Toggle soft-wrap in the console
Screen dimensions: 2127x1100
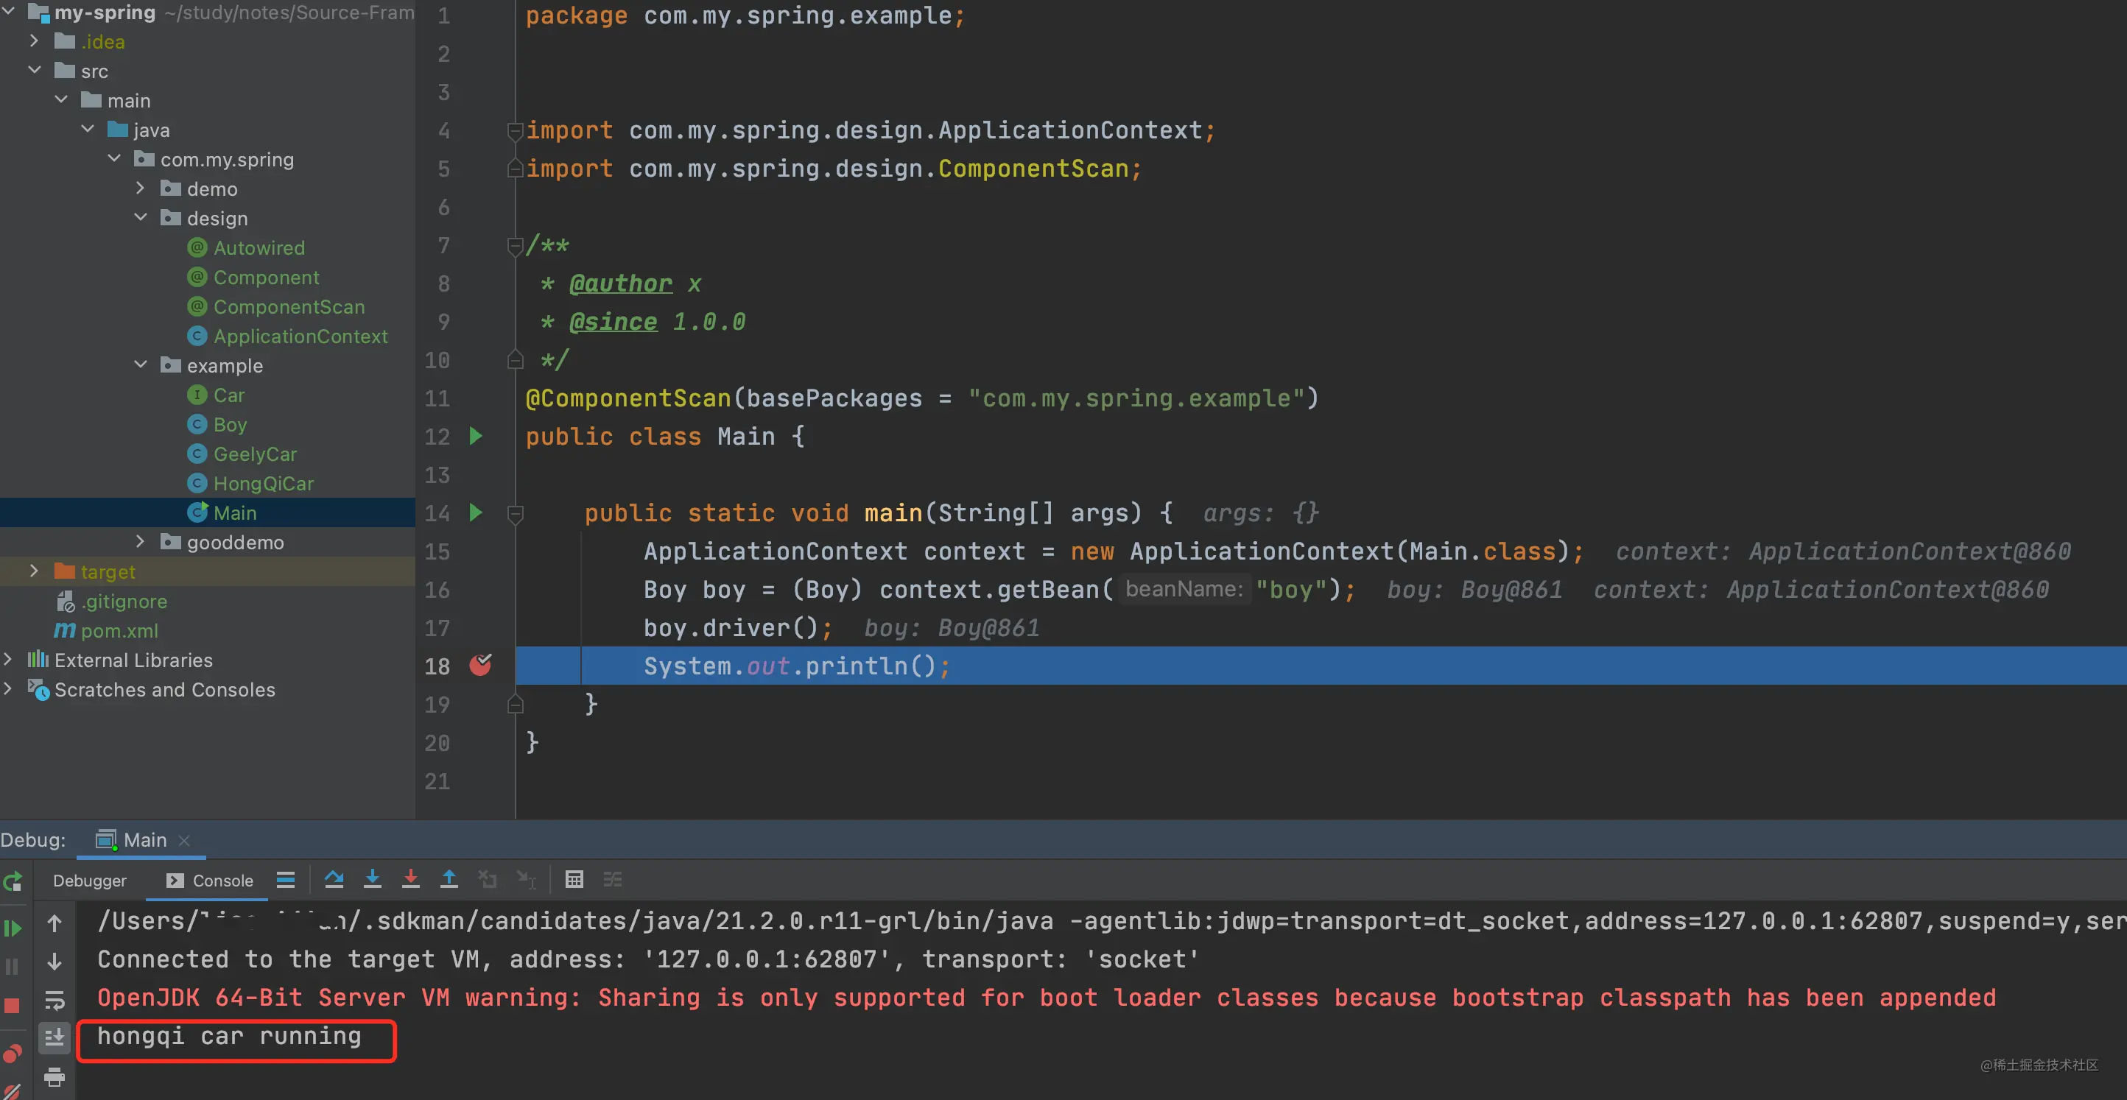55,1000
